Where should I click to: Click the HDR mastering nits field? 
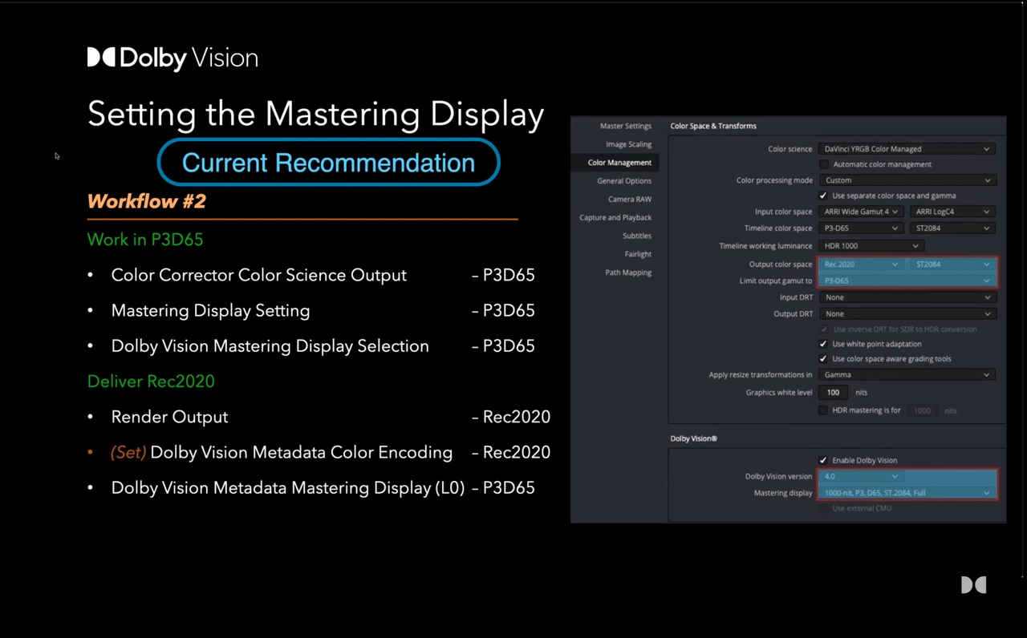point(923,410)
